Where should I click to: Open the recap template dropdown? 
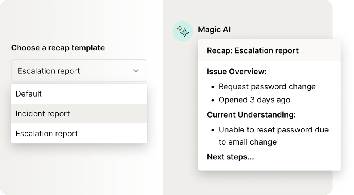79,71
